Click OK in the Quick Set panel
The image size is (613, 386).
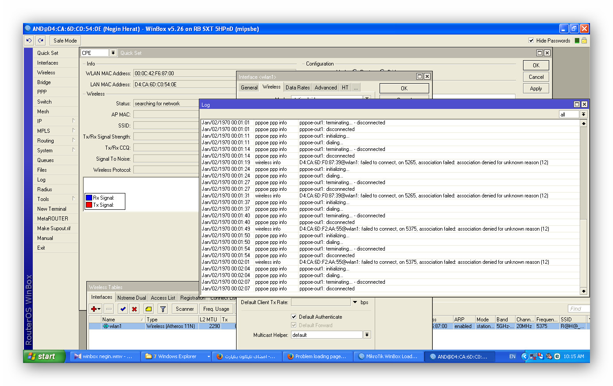[x=536, y=65]
